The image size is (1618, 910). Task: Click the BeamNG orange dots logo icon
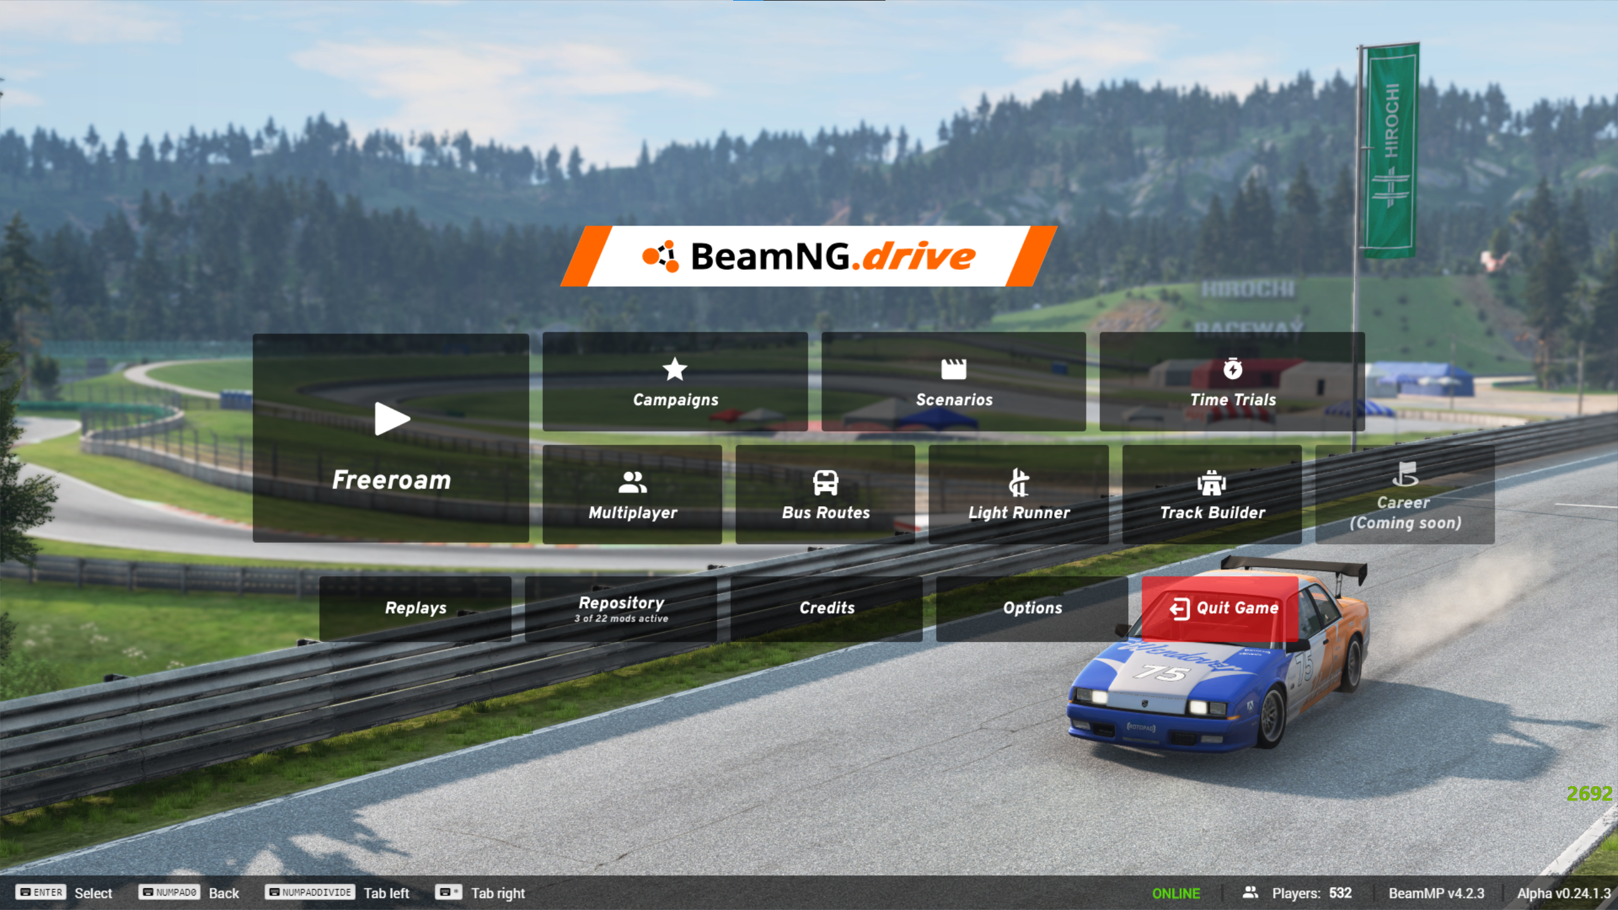point(660,256)
